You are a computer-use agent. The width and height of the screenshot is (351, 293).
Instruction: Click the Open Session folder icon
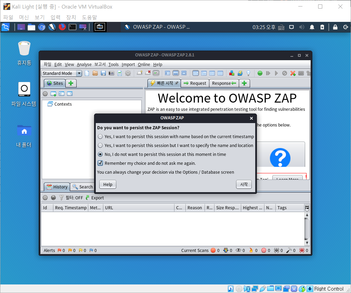(95, 74)
